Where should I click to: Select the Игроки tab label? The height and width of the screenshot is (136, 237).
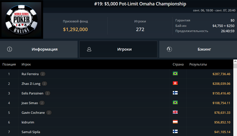[x=124, y=49]
